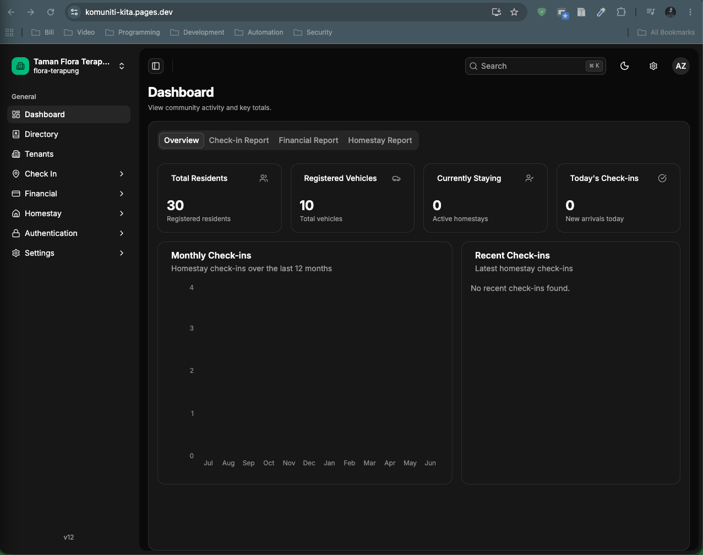Viewport: 703px width, 555px height.
Task: Switch to the Check-in Report tab
Action: pyautogui.click(x=239, y=140)
